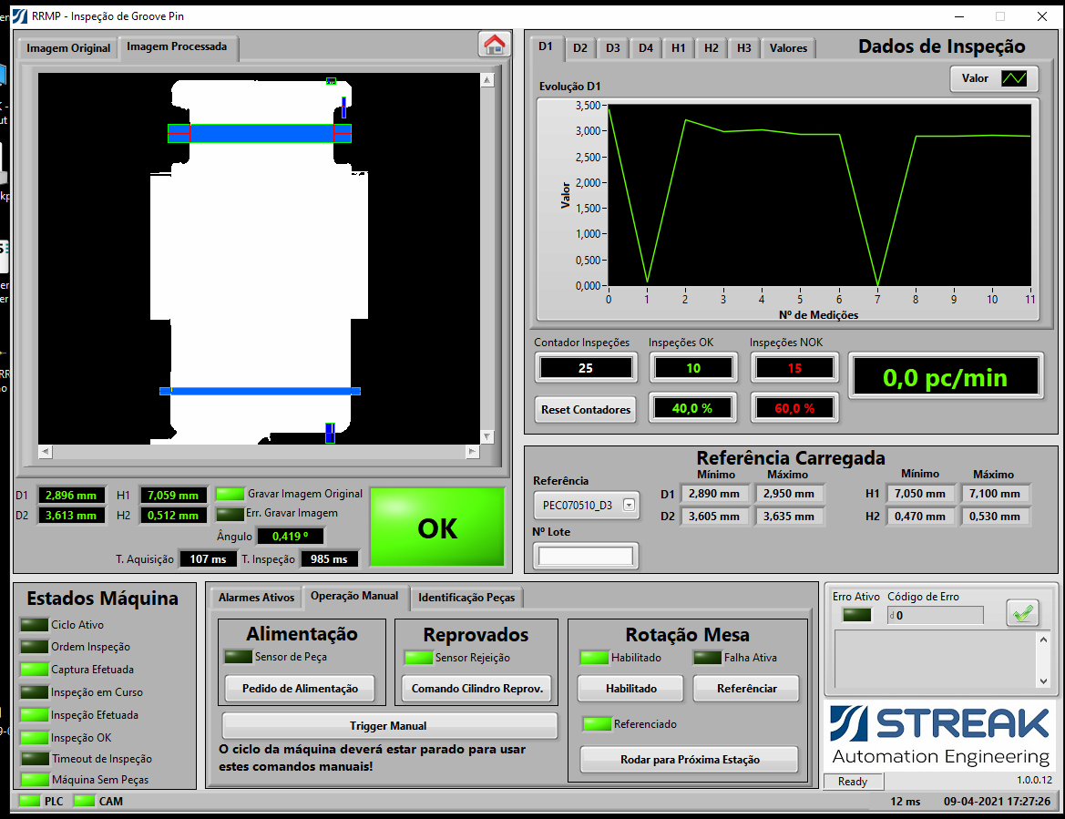Image resolution: width=1065 pixels, height=819 pixels.
Task: Toggle the Habilitado table rotation button
Action: [x=631, y=689]
